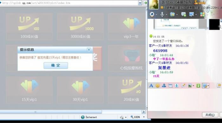Click the browser Go arrow button
The image size is (222, 123).
point(145,3)
